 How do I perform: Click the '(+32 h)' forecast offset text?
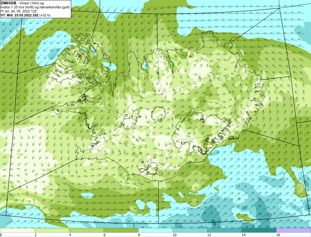point(45,15)
